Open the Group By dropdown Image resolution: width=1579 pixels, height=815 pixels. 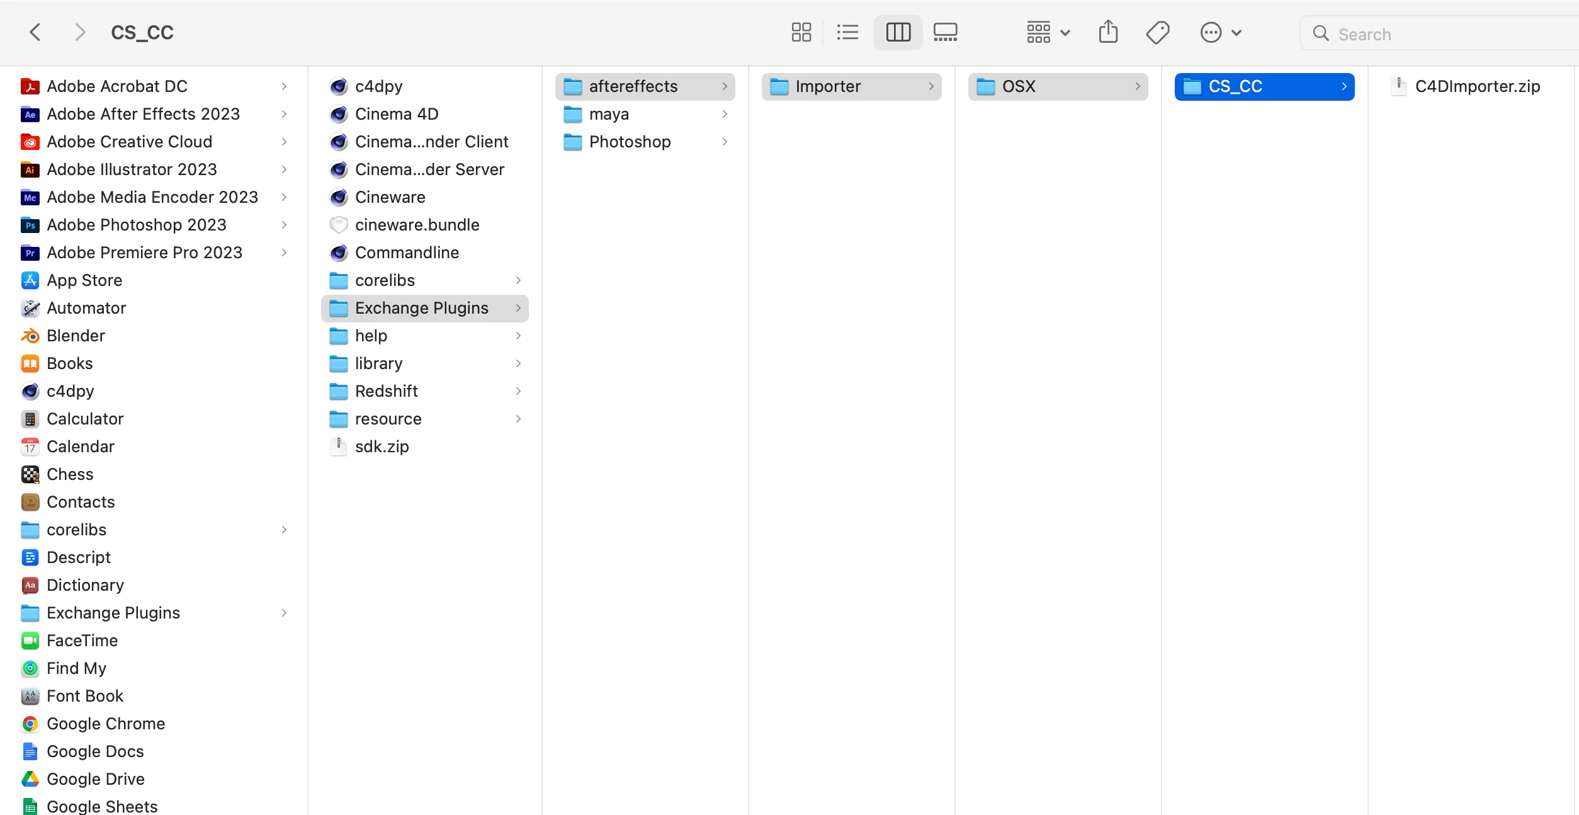click(x=1048, y=32)
